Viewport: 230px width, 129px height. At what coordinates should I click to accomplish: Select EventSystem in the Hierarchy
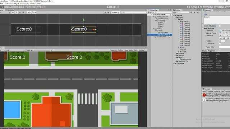pos(161,37)
